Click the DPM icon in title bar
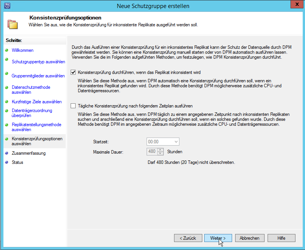The width and height of the screenshot is (305, 250). (7, 6)
